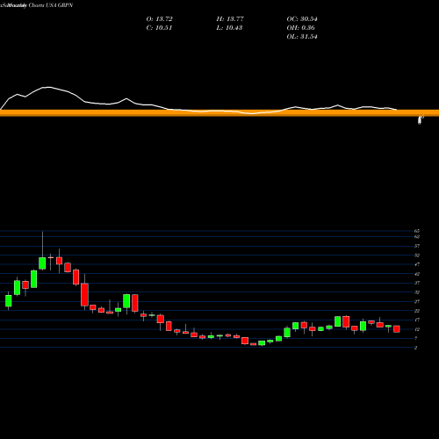The height and width of the screenshot is (439, 439).
Task: Click the 37 price axis label
Action: 417,283
